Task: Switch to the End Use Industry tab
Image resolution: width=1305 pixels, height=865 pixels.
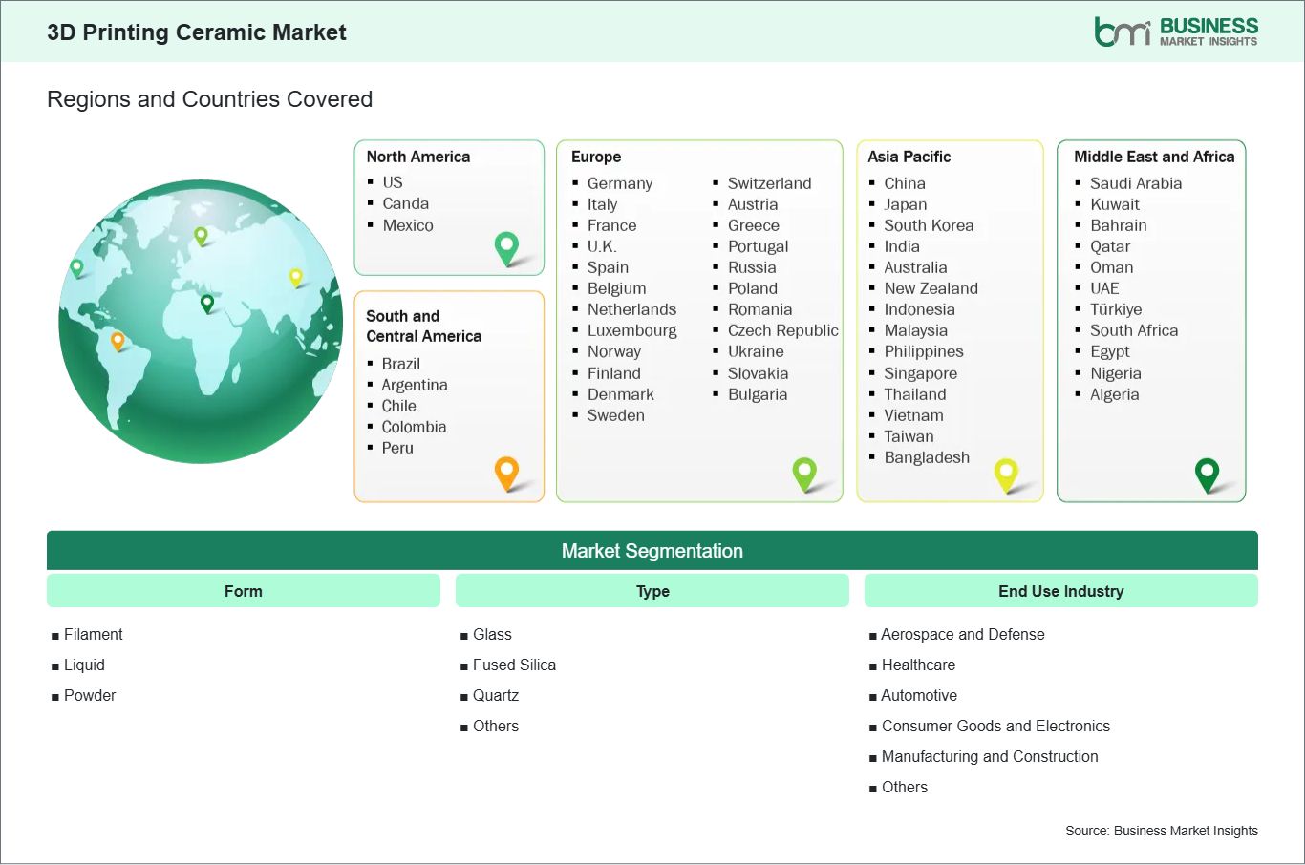Action: click(1061, 590)
